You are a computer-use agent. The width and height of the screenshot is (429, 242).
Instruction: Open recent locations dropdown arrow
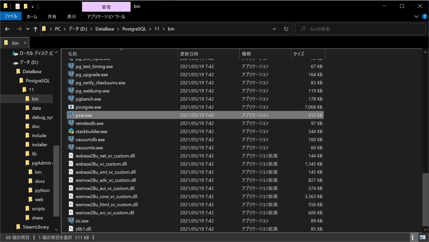[28, 29]
